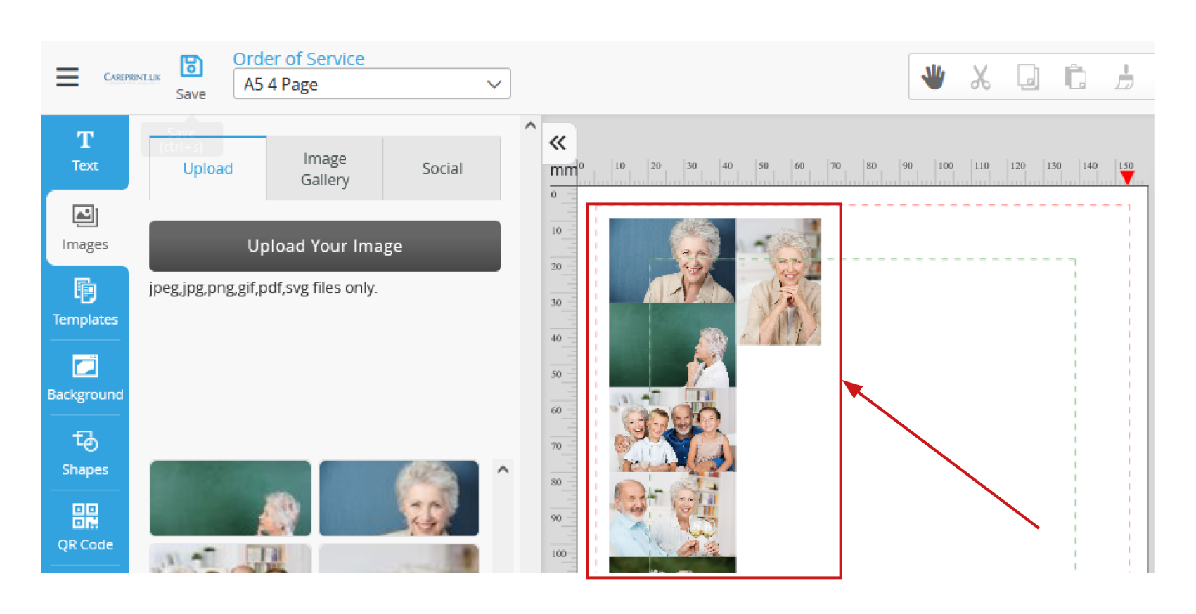Click the Cut scissors icon

[980, 77]
